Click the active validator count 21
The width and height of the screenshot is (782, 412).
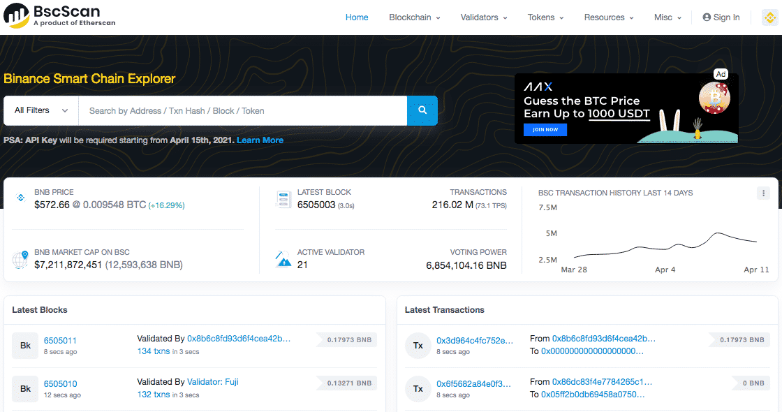302,265
